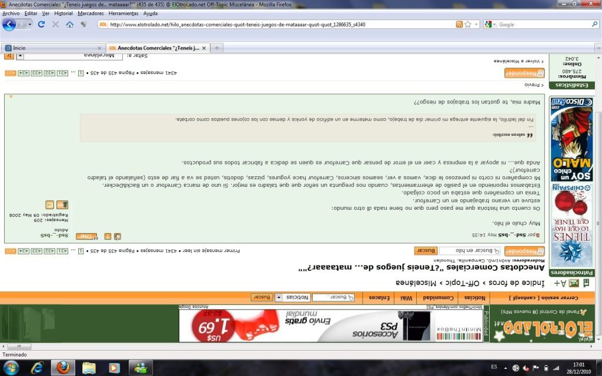Click the Comunidad navigation item
Image resolution: width=602 pixels, height=376 pixels.
point(439,298)
